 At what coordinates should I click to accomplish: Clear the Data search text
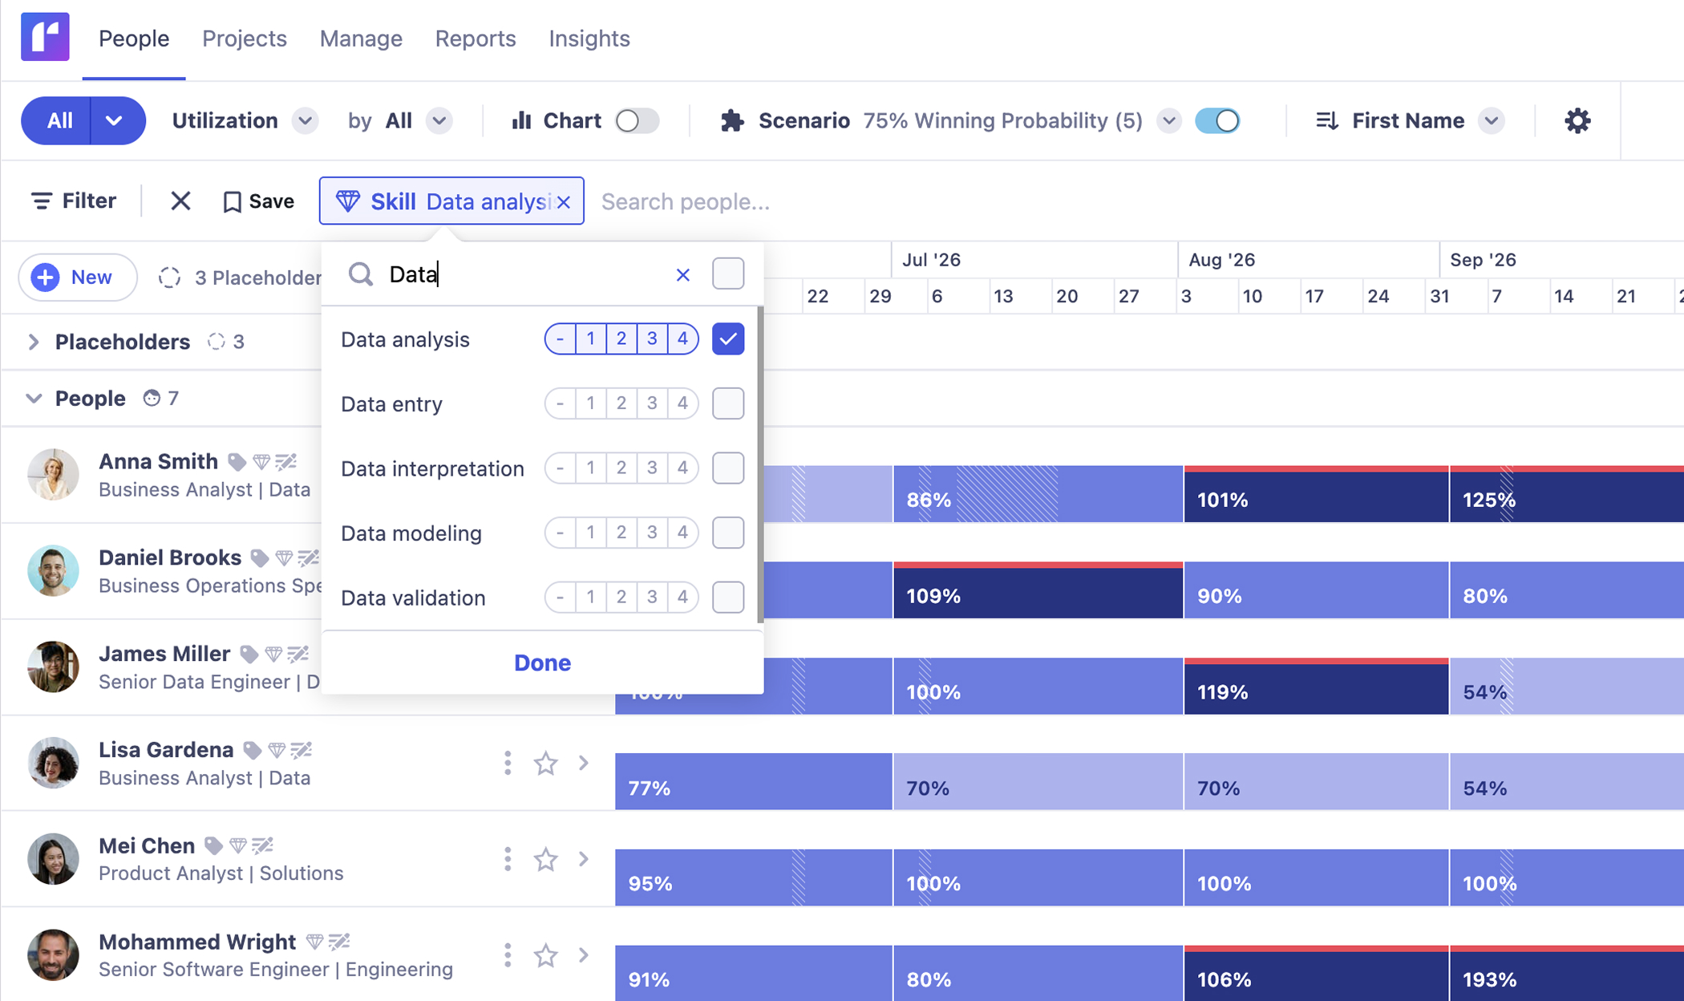(682, 275)
